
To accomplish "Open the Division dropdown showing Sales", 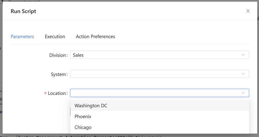I will [160, 55].
